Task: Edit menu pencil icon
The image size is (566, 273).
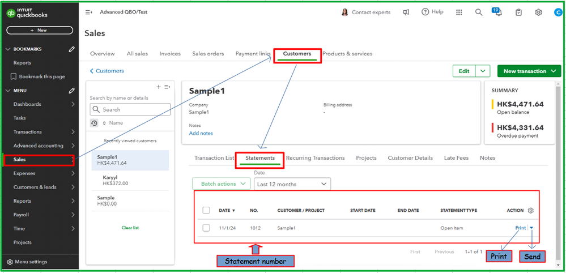Action: [x=72, y=91]
